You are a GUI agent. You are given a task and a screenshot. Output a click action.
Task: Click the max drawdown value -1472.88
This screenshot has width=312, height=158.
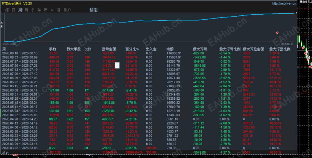coord(199,57)
